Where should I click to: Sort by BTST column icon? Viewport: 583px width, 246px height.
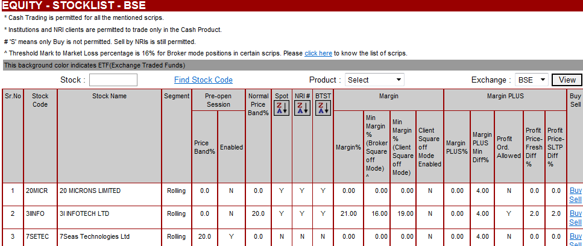pos(323,108)
